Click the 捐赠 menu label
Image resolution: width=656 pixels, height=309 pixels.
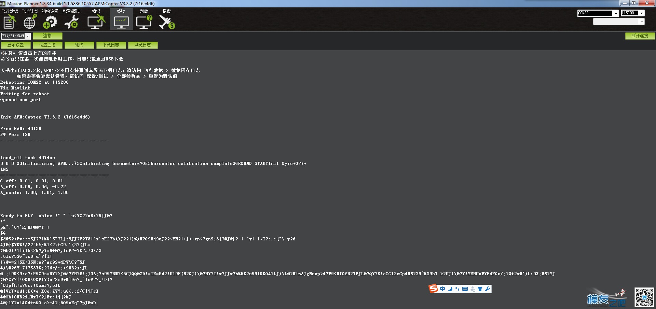pos(167,12)
